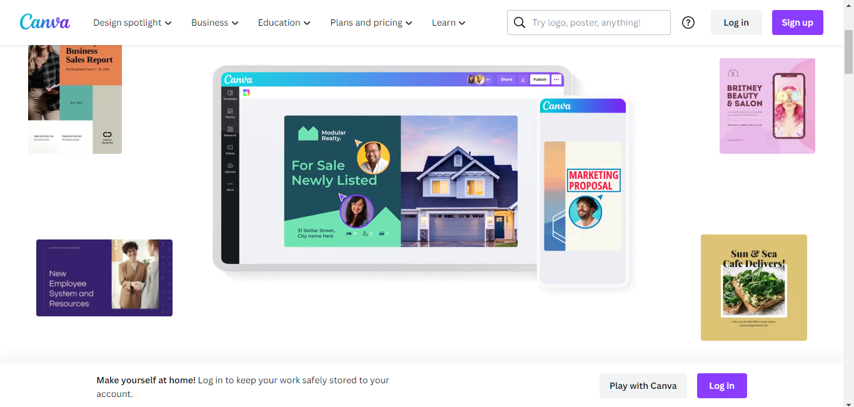Open the Britney Beauty & Salon template thumbnail
Screen dimensions: 854x407
pos(767,106)
